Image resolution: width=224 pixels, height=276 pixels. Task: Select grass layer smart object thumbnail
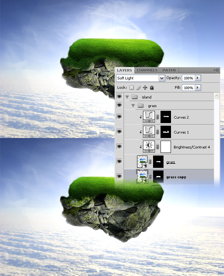click(142, 161)
